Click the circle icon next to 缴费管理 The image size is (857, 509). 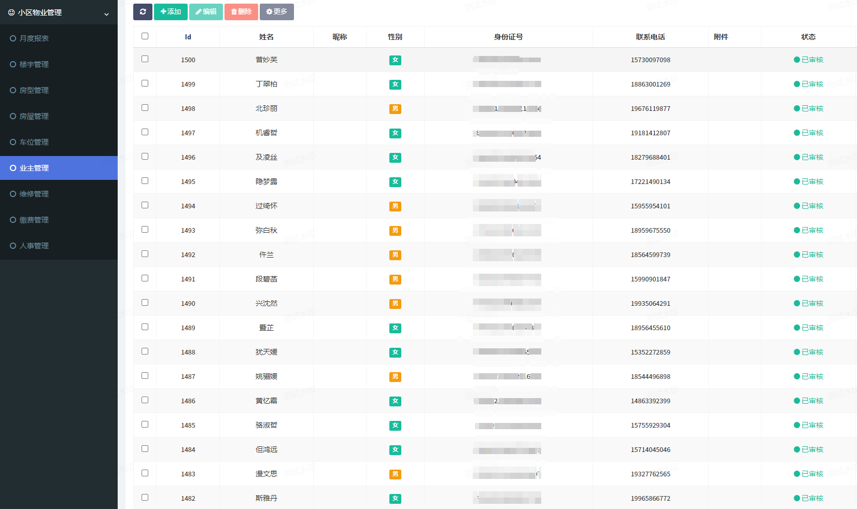coord(13,220)
